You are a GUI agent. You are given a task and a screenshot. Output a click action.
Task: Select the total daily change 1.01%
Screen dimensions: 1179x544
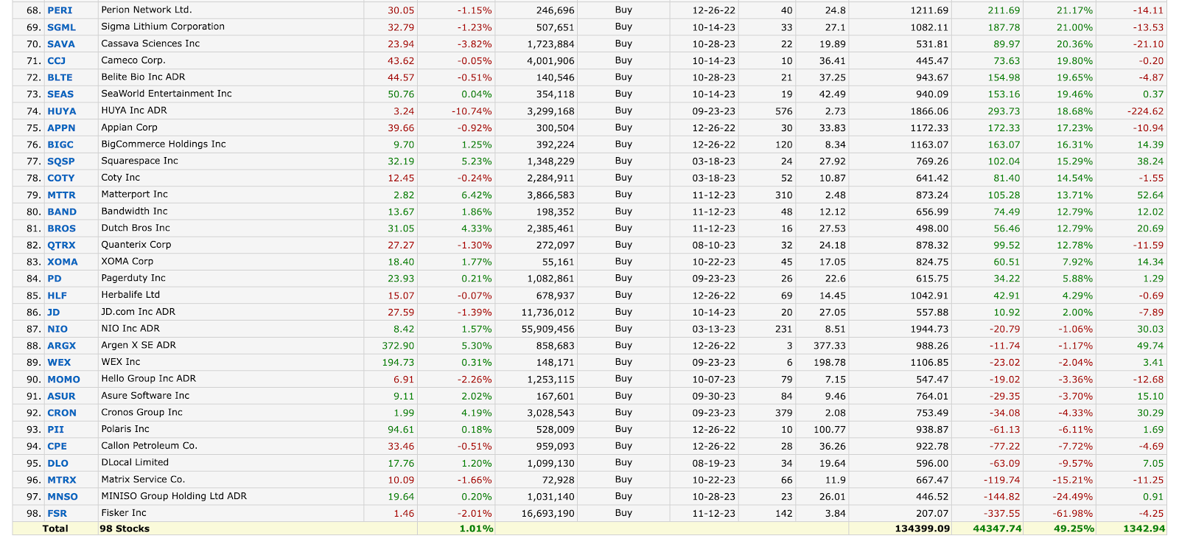(476, 529)
